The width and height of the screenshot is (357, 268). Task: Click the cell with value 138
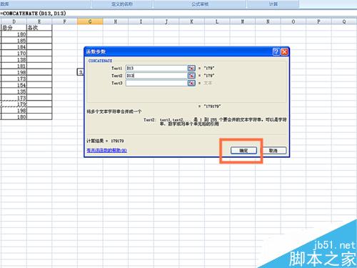[x=14, y=59]
